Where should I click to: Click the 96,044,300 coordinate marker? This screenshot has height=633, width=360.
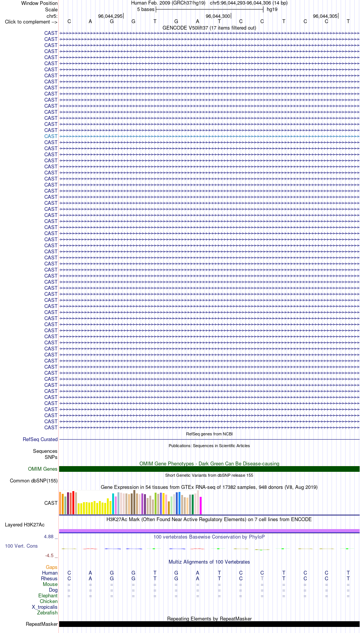(x=218, y=16)
